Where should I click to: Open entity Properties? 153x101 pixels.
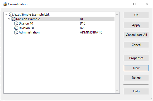[x=136, y=58]
